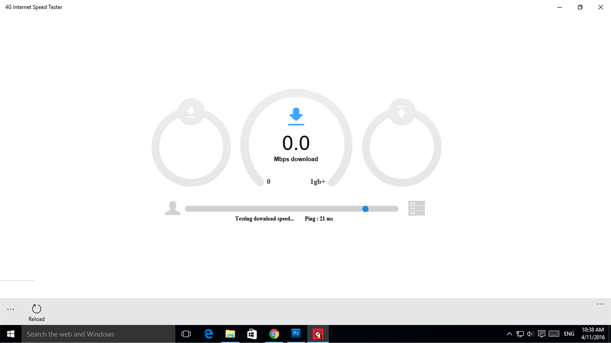Select the download gauge icon on the left
611x343 pixels.
point(191,112)
